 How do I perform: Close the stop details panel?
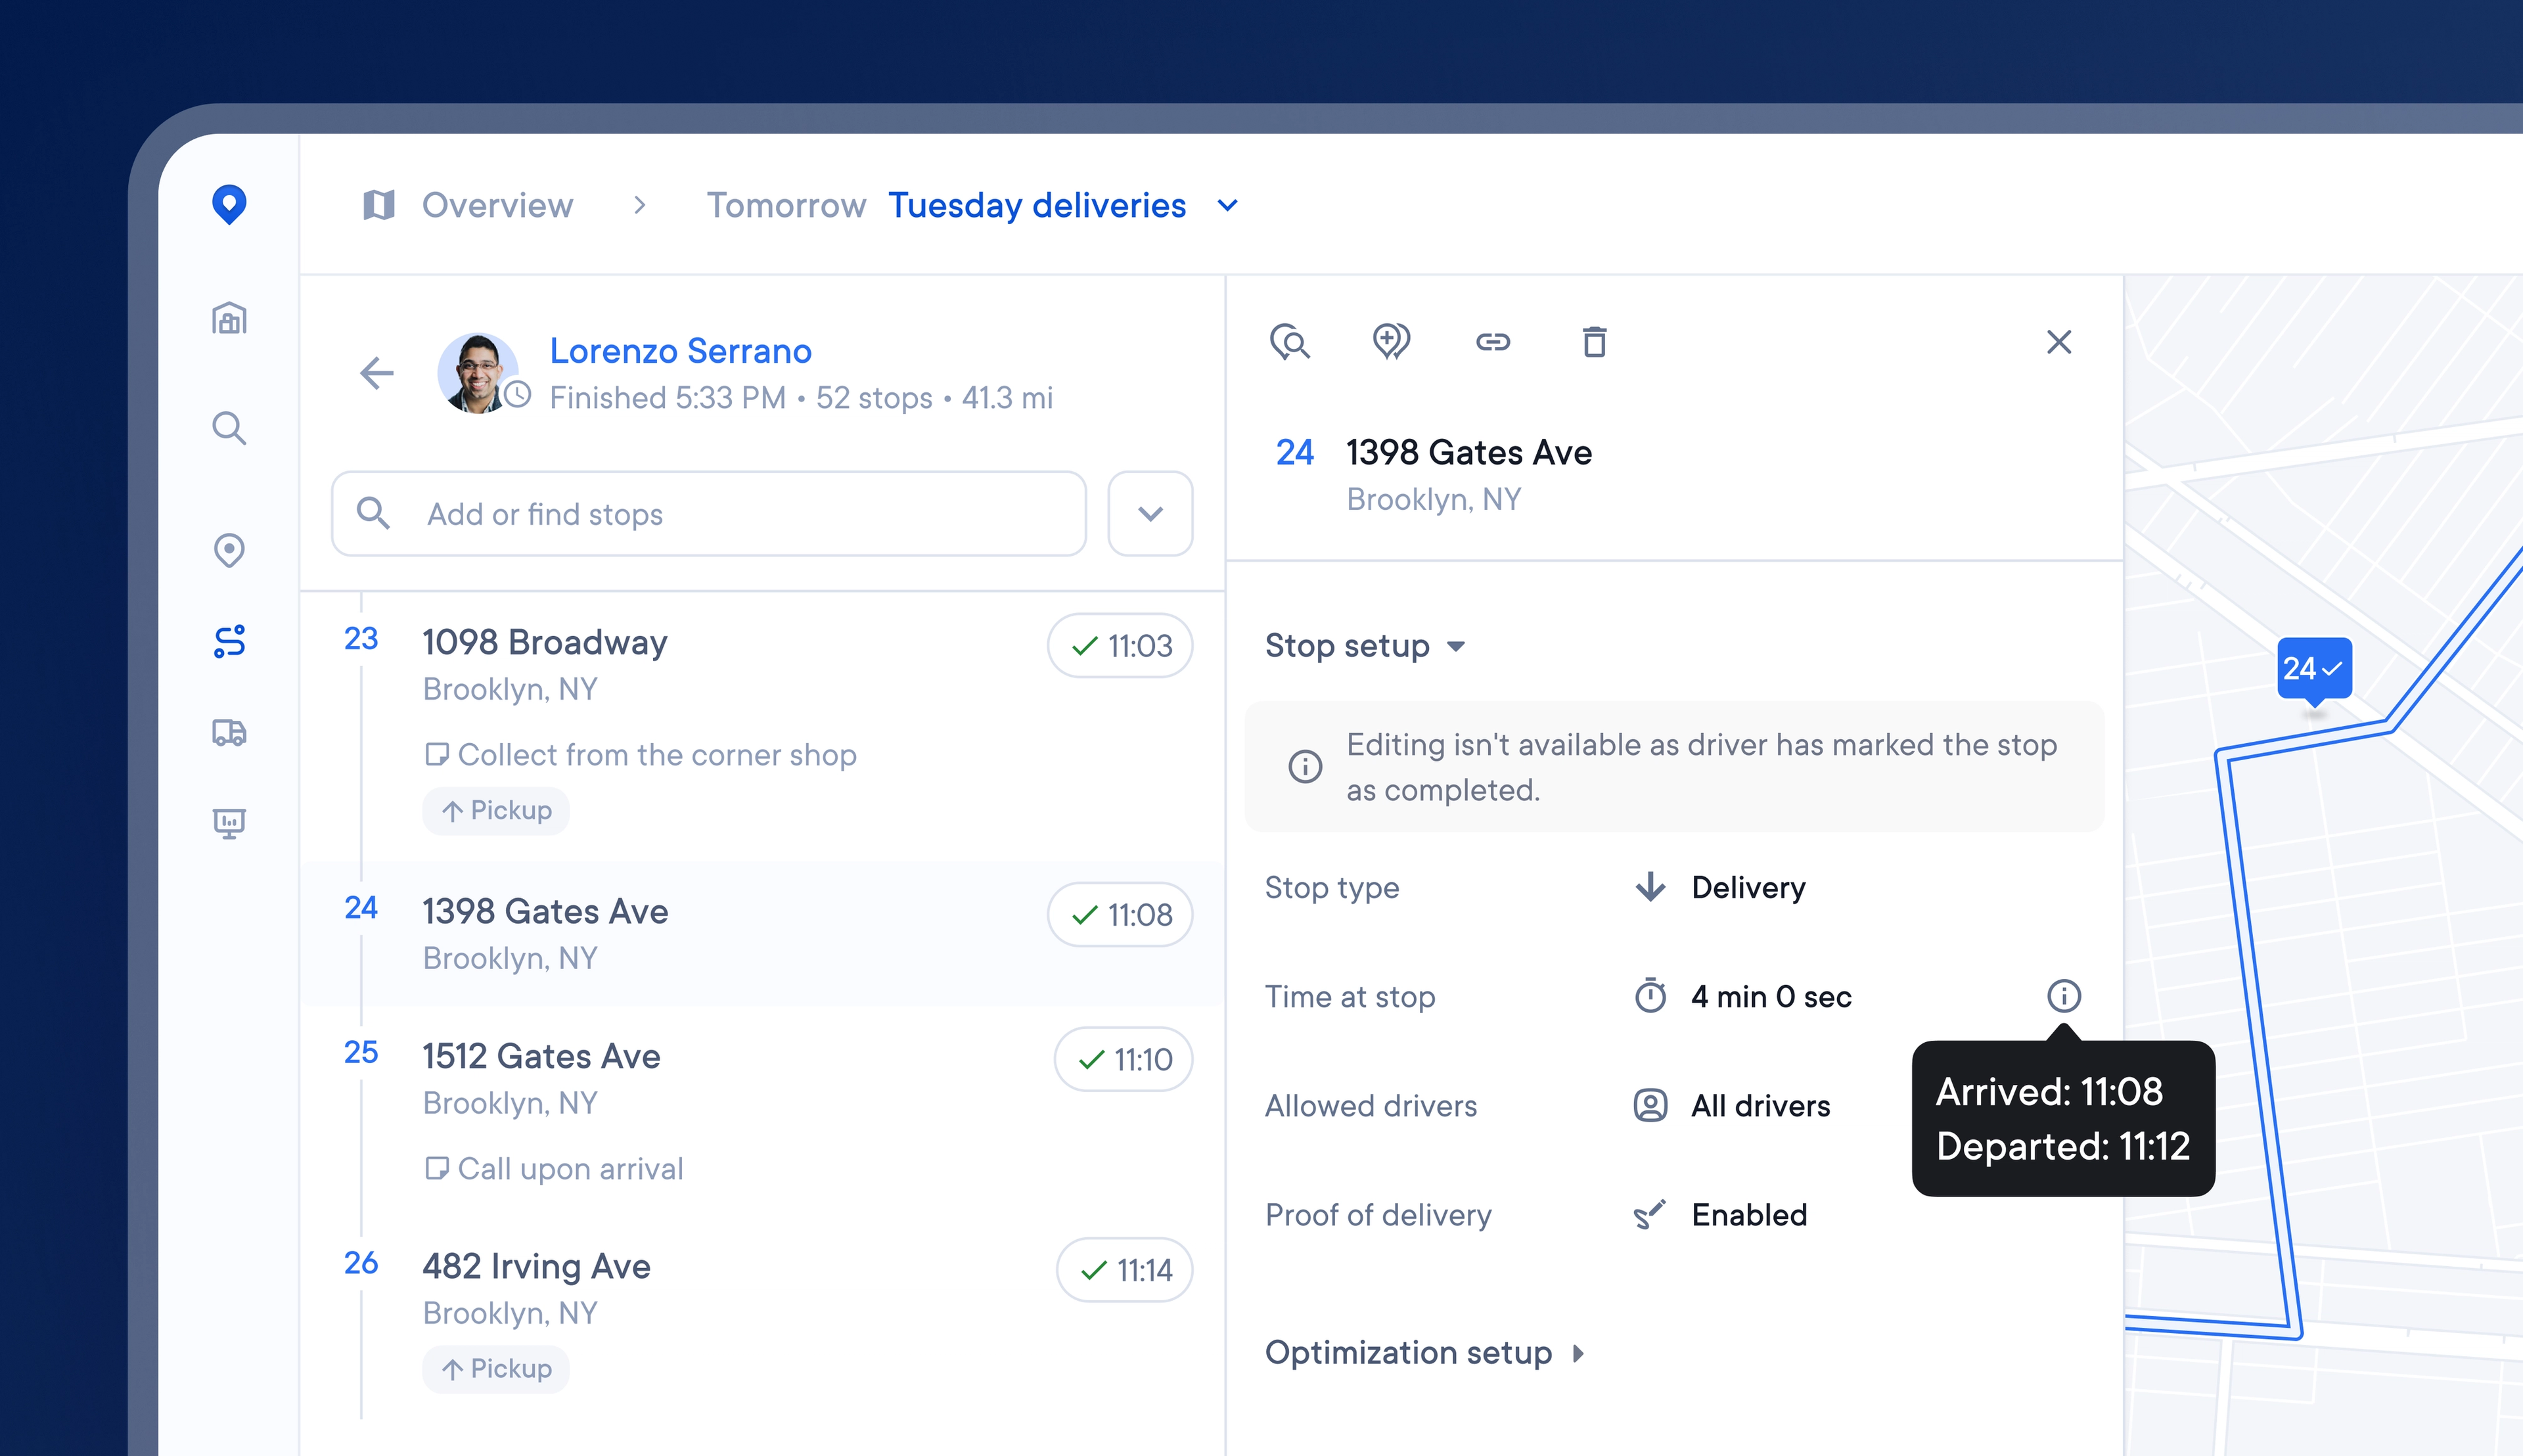tap(2058, 342)
